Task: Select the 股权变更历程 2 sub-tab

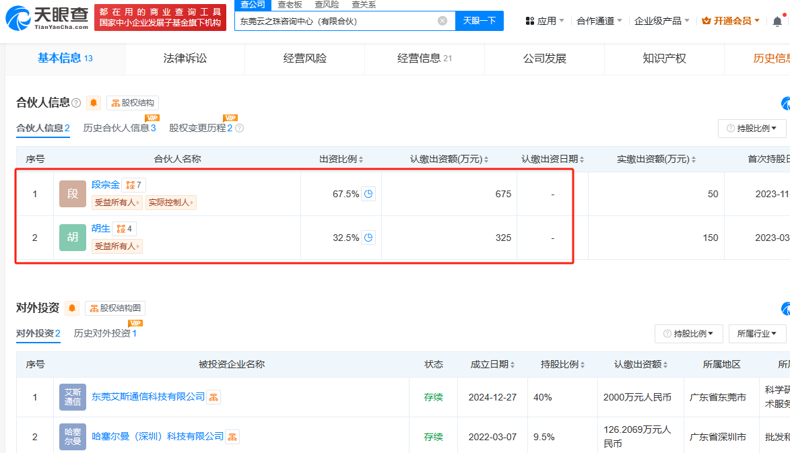Action: (201, 128)
